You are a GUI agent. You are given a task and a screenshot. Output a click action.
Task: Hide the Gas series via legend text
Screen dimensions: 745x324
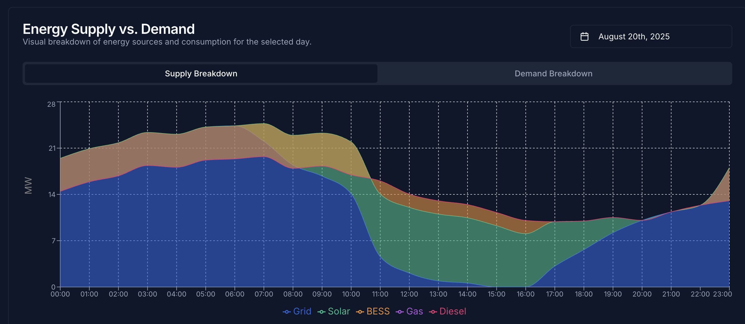click(x=415, y=311)
